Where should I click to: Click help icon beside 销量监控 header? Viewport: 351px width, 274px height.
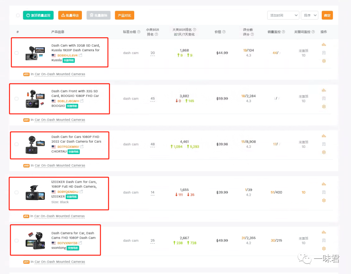283,32
